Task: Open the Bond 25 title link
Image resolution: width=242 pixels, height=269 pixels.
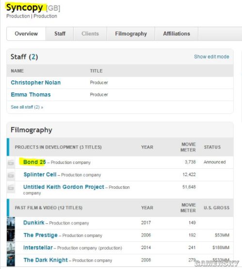Action: tap(34, 162)
